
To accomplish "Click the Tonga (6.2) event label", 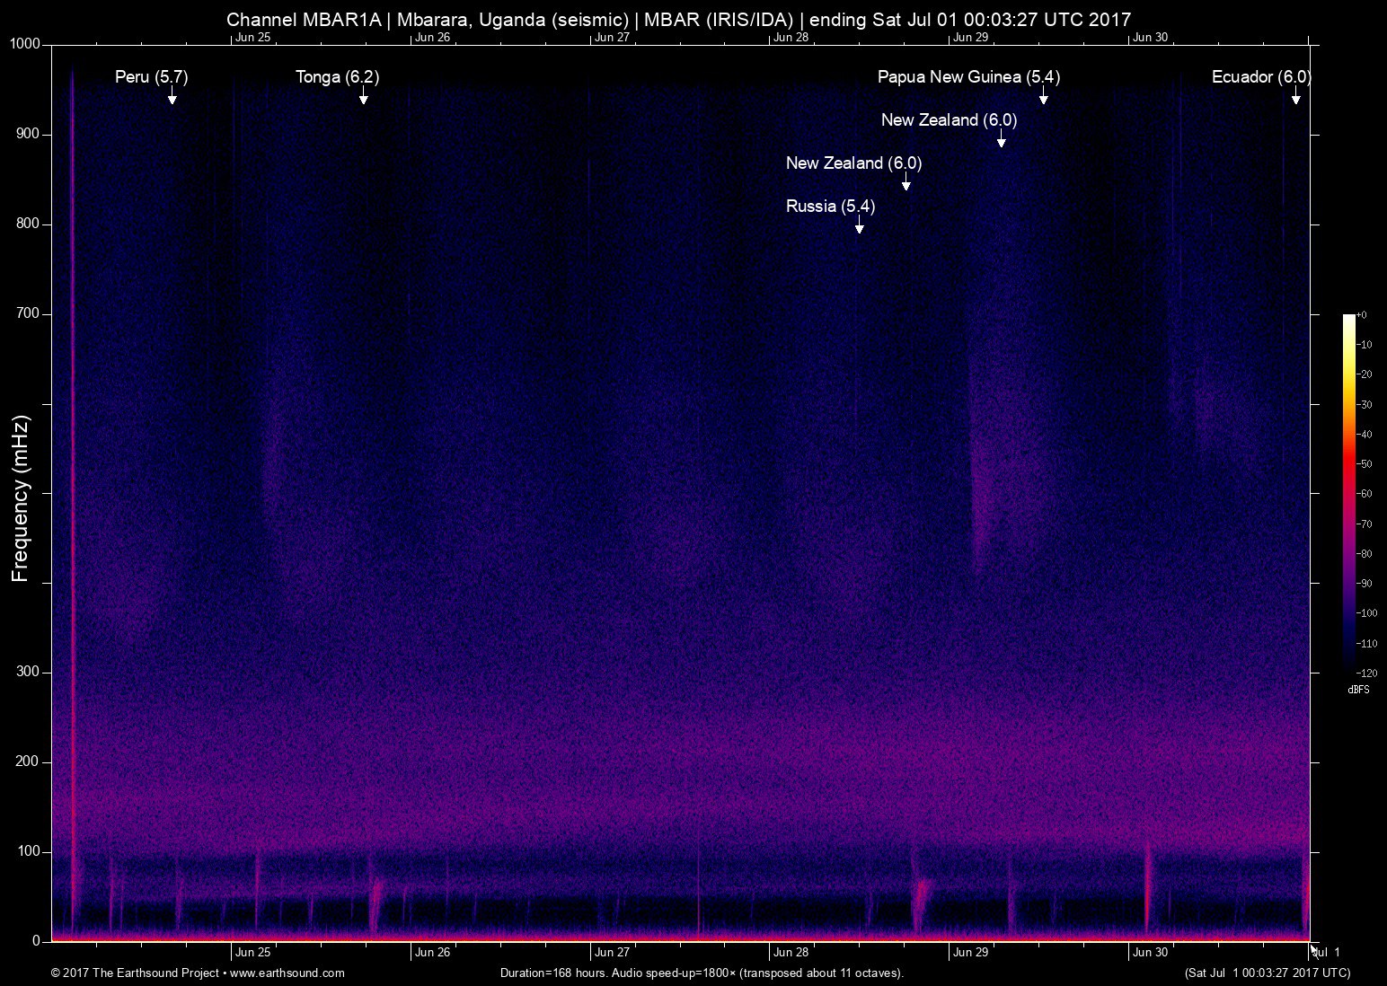I will (x=337, y=77).
